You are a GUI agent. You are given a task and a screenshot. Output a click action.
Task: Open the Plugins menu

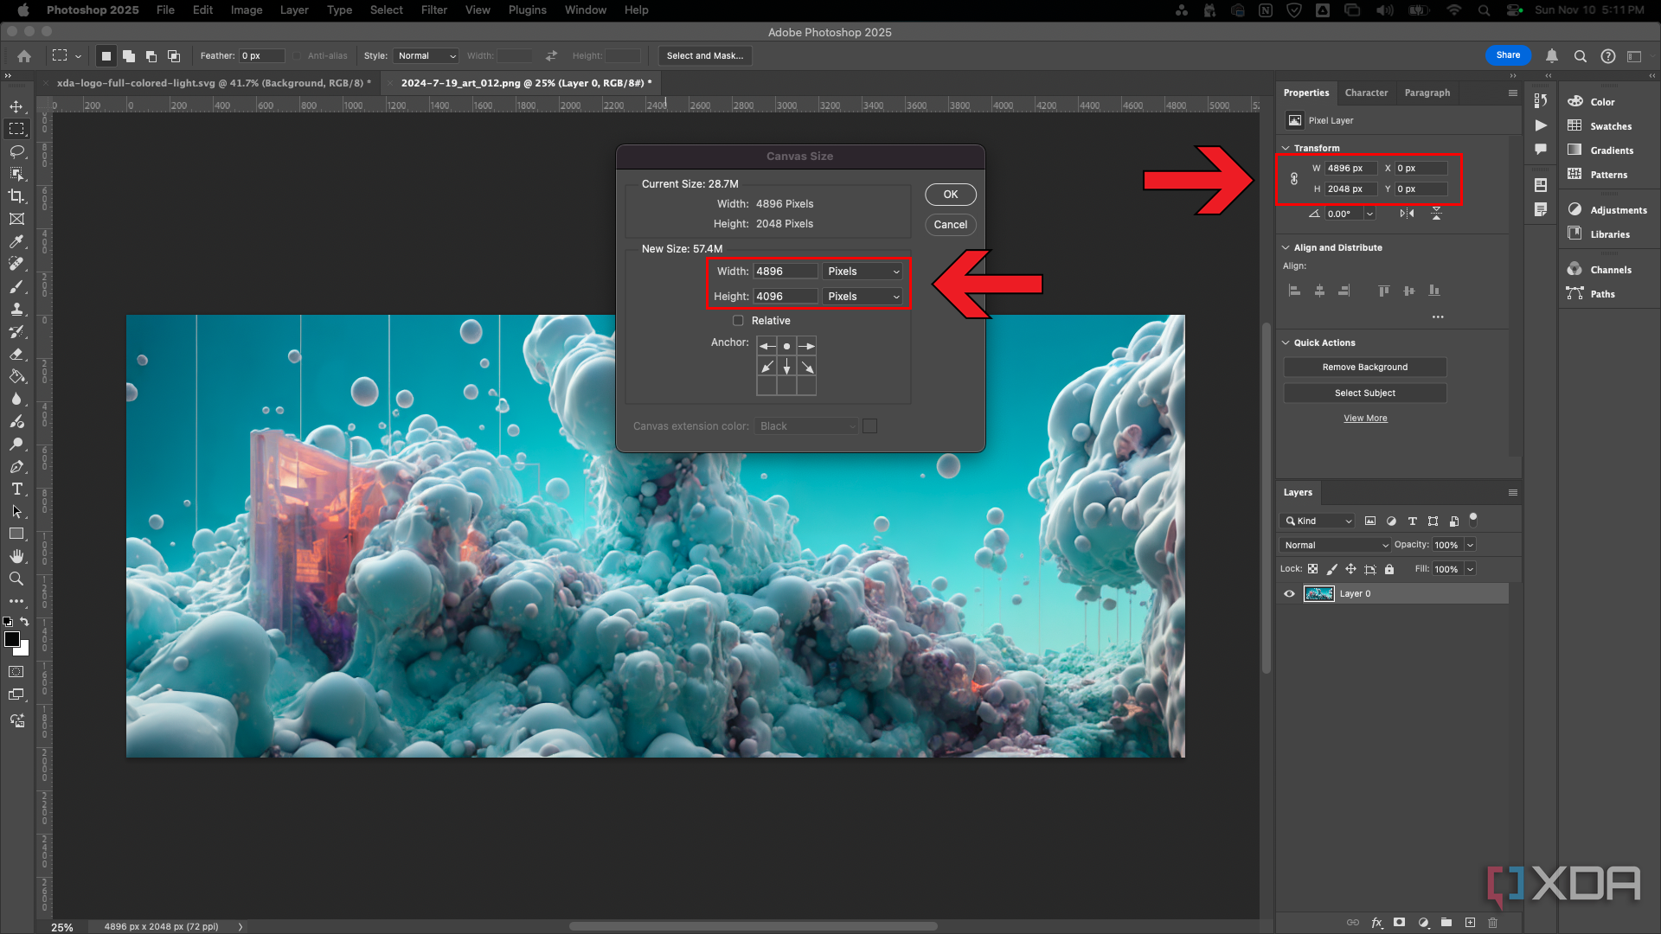tap(527, 10)
